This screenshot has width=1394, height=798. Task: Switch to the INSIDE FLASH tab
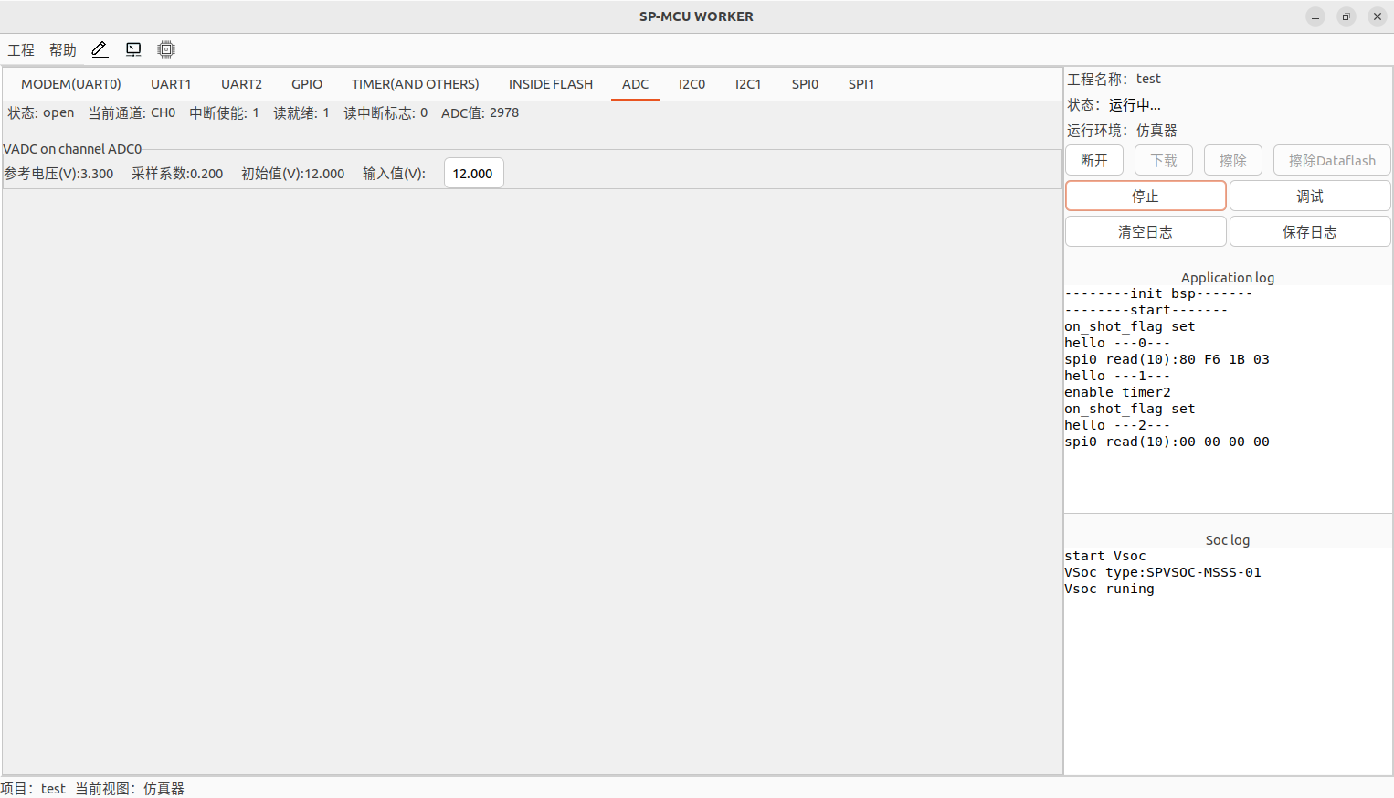click(x=550, y=84)
